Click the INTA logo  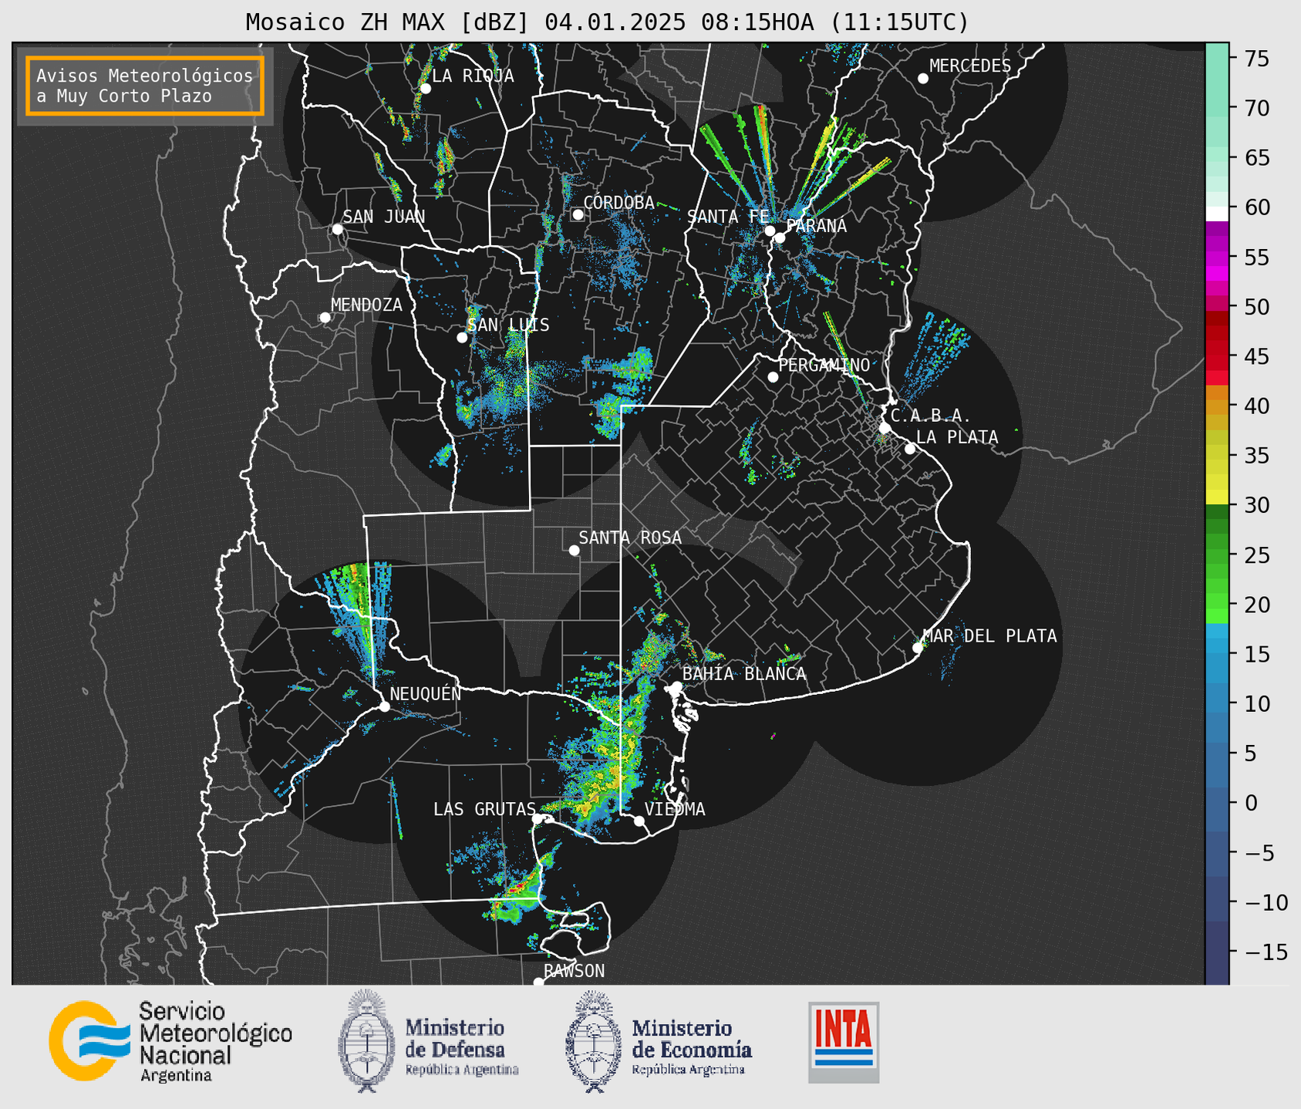tap(844, 1042)
